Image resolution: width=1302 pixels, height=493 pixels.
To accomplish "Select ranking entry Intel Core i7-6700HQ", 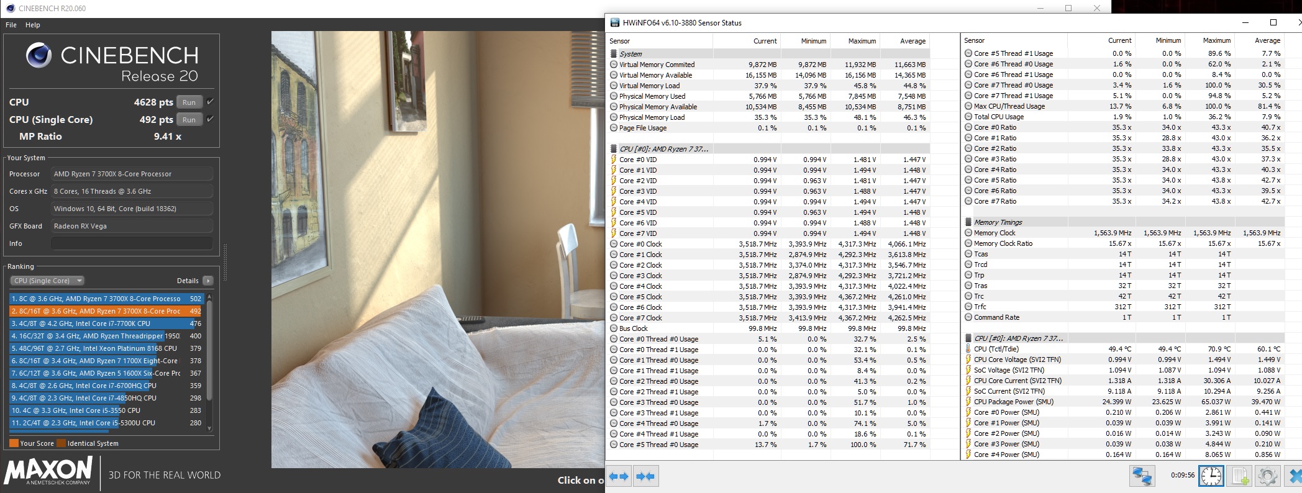I will coord(106,386).
